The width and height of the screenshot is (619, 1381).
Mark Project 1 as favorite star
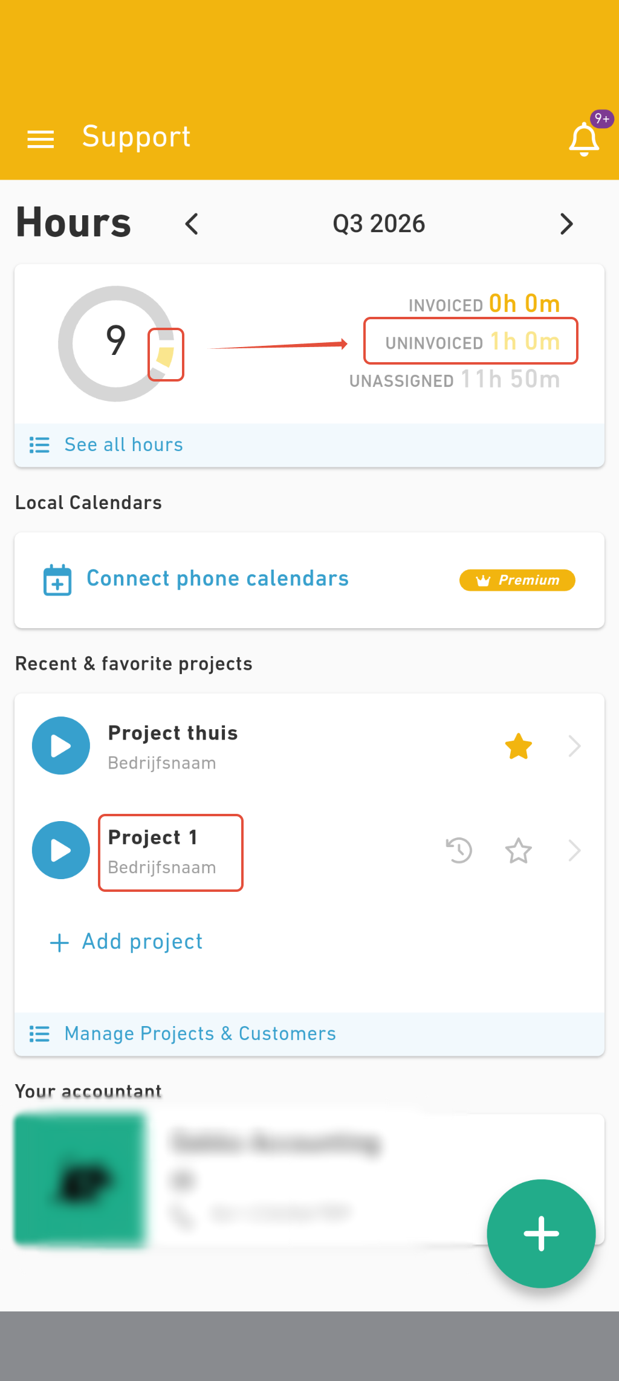(x=519, y=851)
